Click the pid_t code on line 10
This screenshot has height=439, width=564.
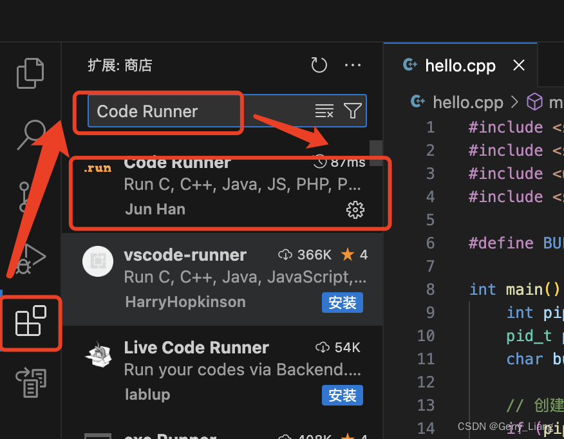529,336
